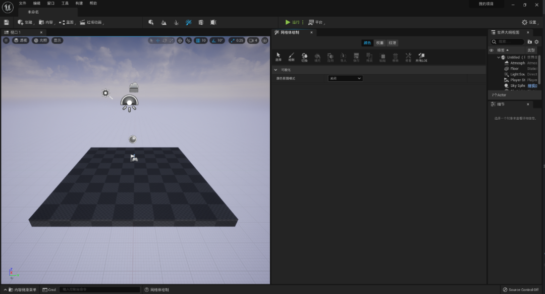Viewport: 545px width, 294px height.
Task: Open the 窗口 (Window) menu
Action: [x=51, y=3]
